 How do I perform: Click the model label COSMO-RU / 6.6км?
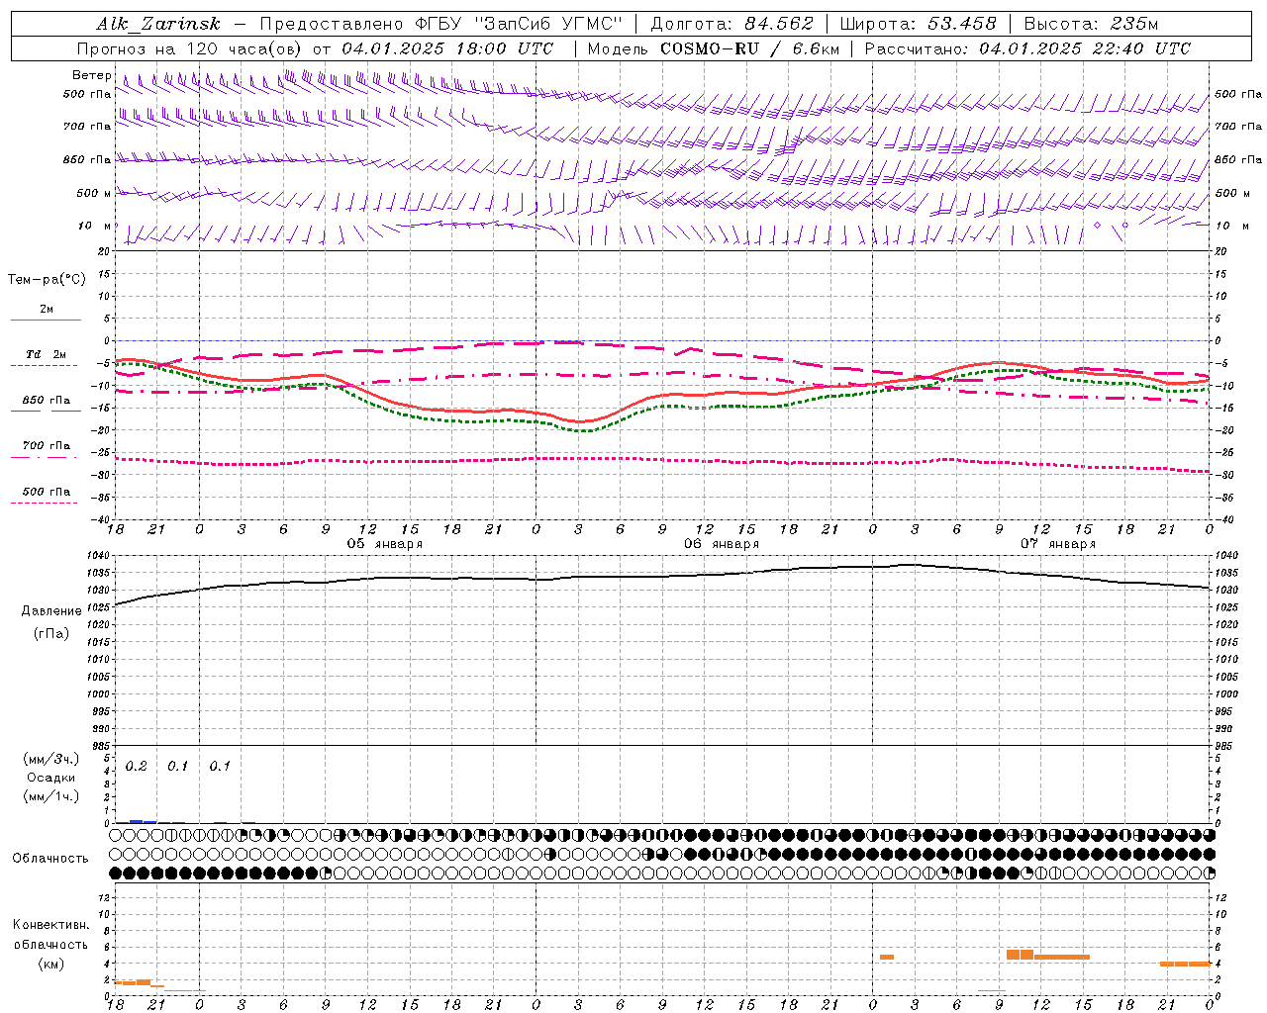coord(749,48)
